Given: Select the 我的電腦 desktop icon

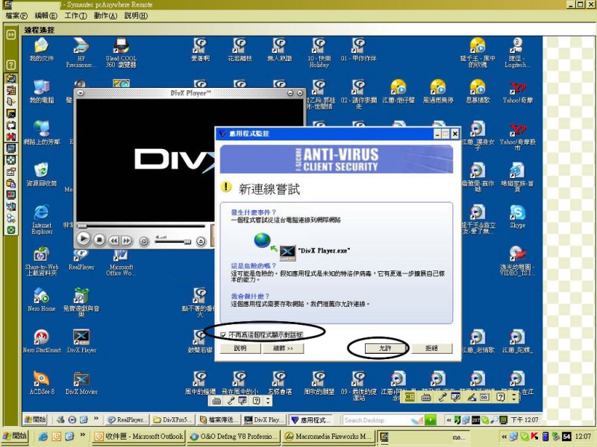Looking at the screenshot, I should coord(41,92).
